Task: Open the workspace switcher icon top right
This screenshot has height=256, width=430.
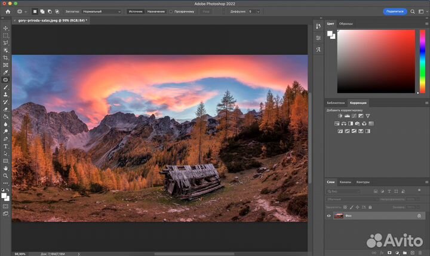Action: pos(421,11)
